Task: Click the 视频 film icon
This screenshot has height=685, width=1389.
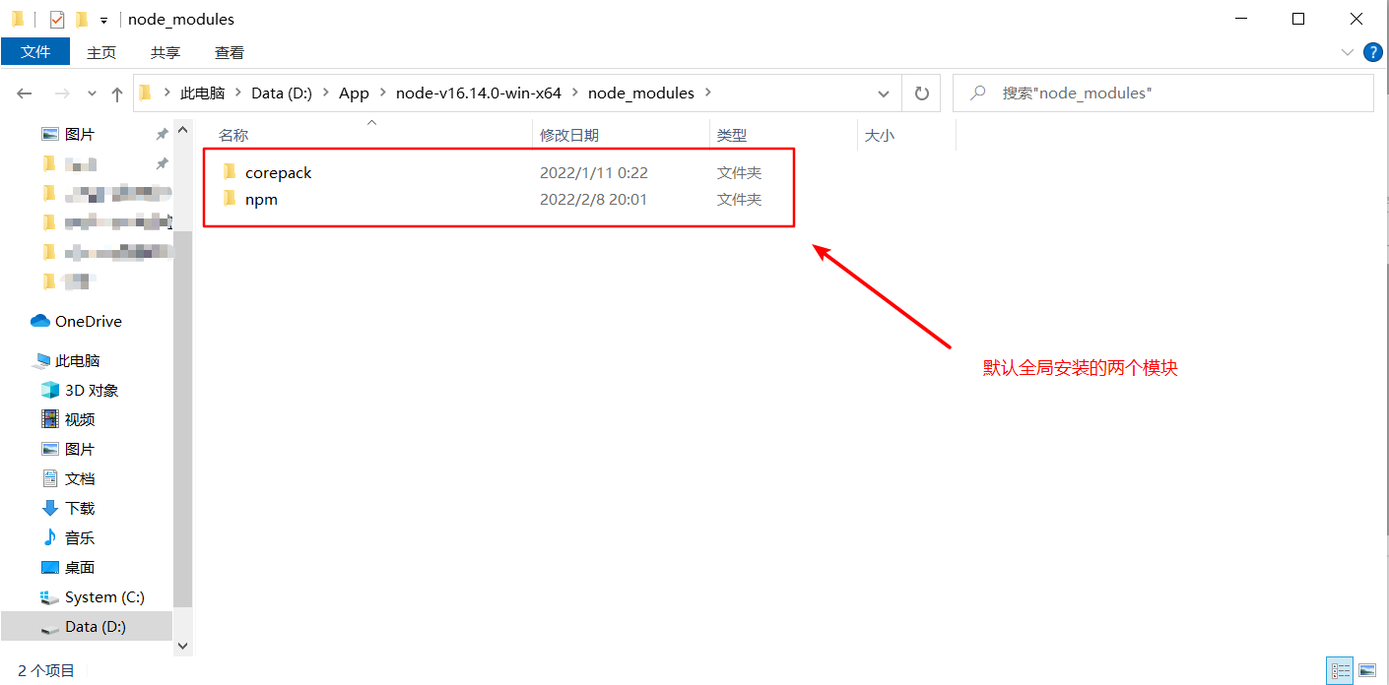Action: pos(50,419)
